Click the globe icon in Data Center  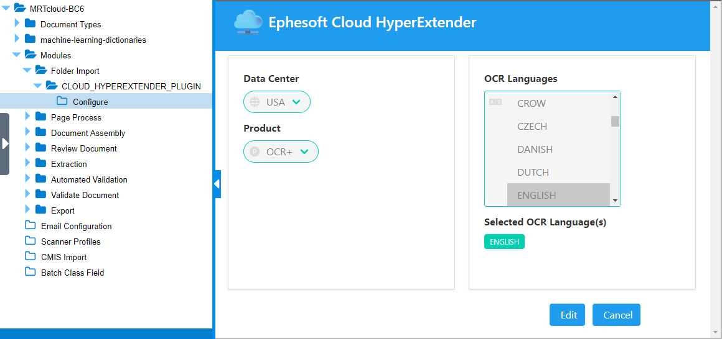(x=255, y=102)
